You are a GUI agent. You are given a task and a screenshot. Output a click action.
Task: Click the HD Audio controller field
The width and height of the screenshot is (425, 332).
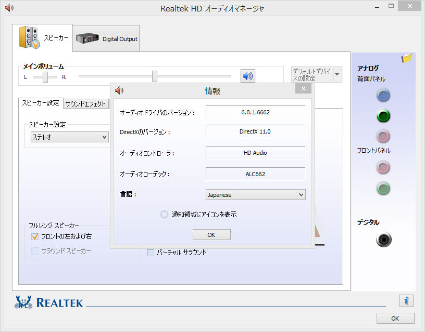point(256,153)
